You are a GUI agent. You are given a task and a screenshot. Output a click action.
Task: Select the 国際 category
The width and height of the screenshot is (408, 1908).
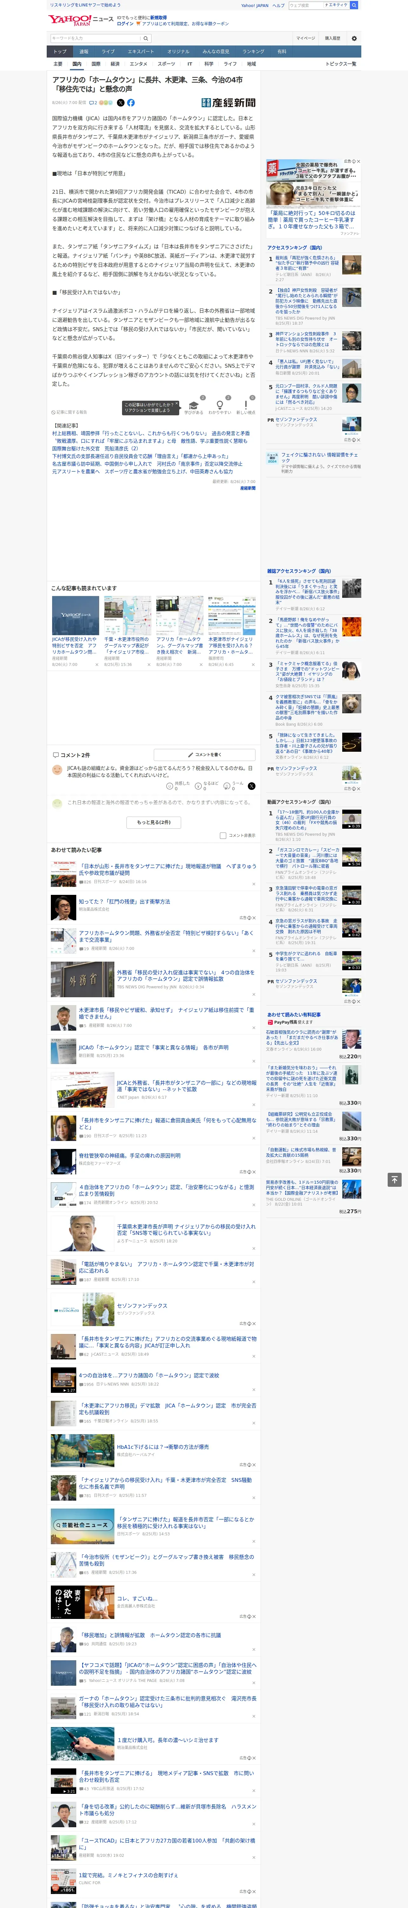coord(96,64)
